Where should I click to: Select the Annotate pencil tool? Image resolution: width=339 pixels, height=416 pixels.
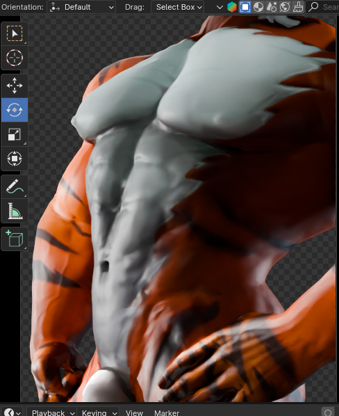click(x=15, y=186)
